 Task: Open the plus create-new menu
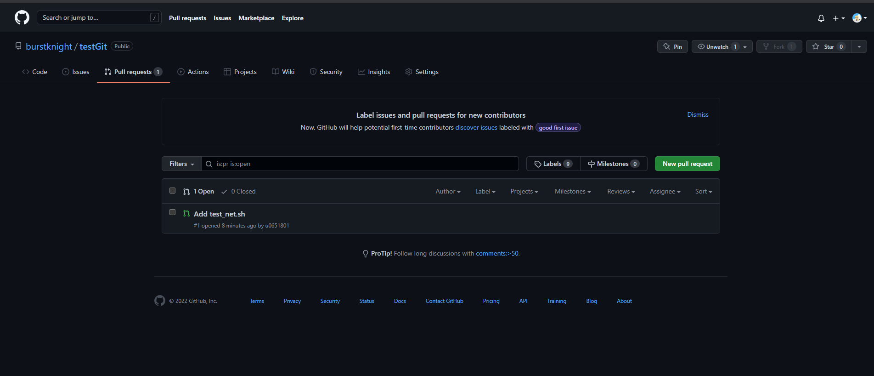coord(839,18)
